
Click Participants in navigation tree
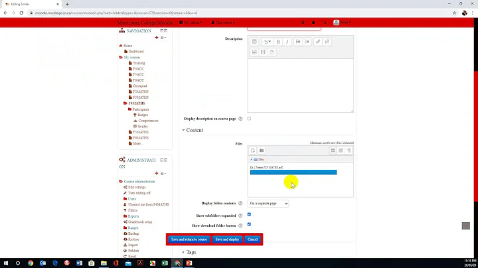coord(141,109)
